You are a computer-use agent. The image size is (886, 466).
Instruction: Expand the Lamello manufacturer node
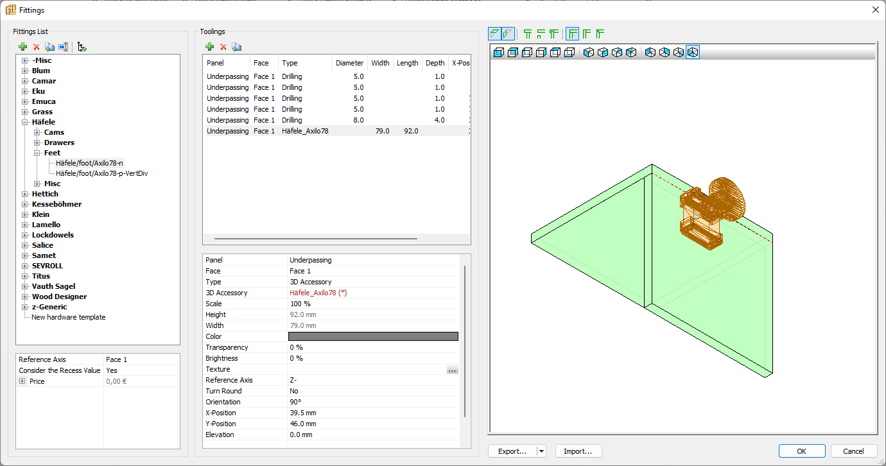coord(25,225)
